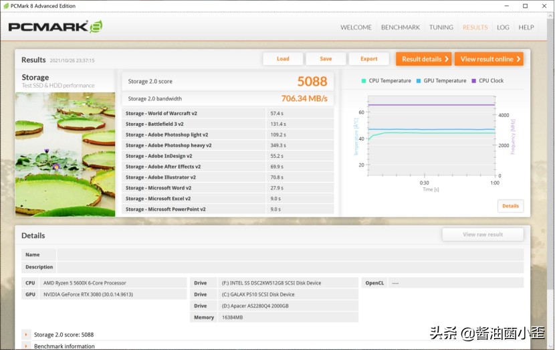
Task: Click the GPU Temperature legend swatch
Action: [x=419, y=81]
